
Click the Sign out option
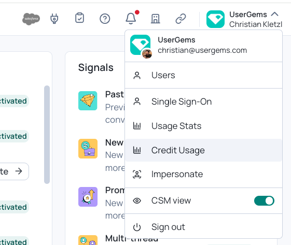(203, 227)
